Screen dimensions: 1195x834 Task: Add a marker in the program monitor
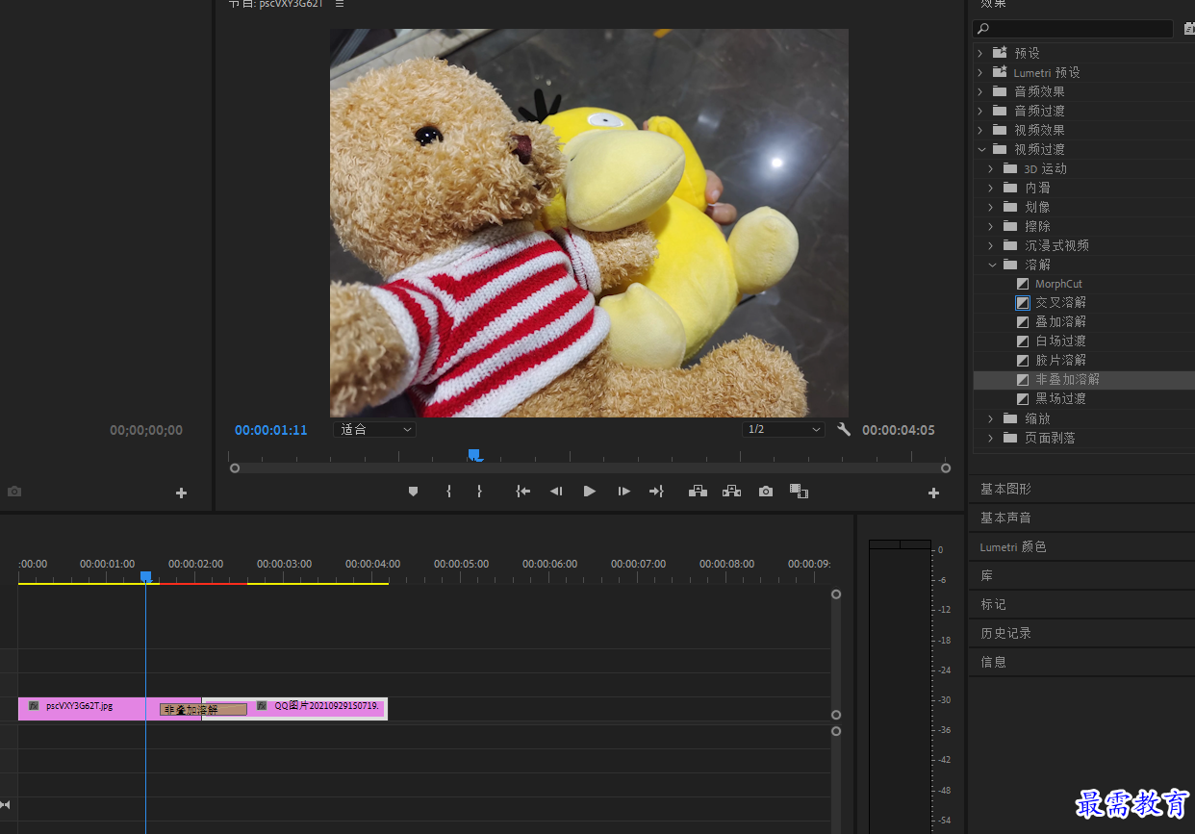click(414, 492)
